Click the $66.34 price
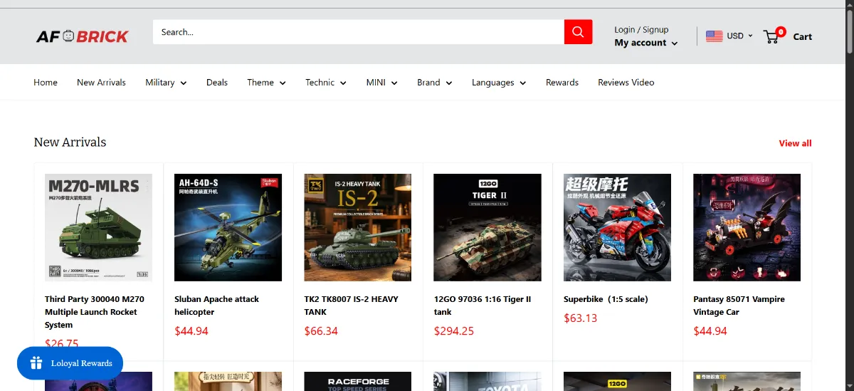The width and height of the screenshot is (854, 391). (321, 331)
